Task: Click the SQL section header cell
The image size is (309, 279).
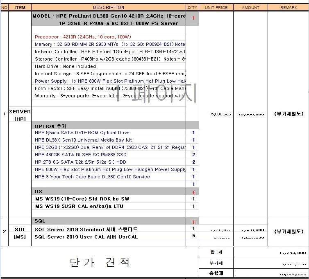Action: pos(109,221)
